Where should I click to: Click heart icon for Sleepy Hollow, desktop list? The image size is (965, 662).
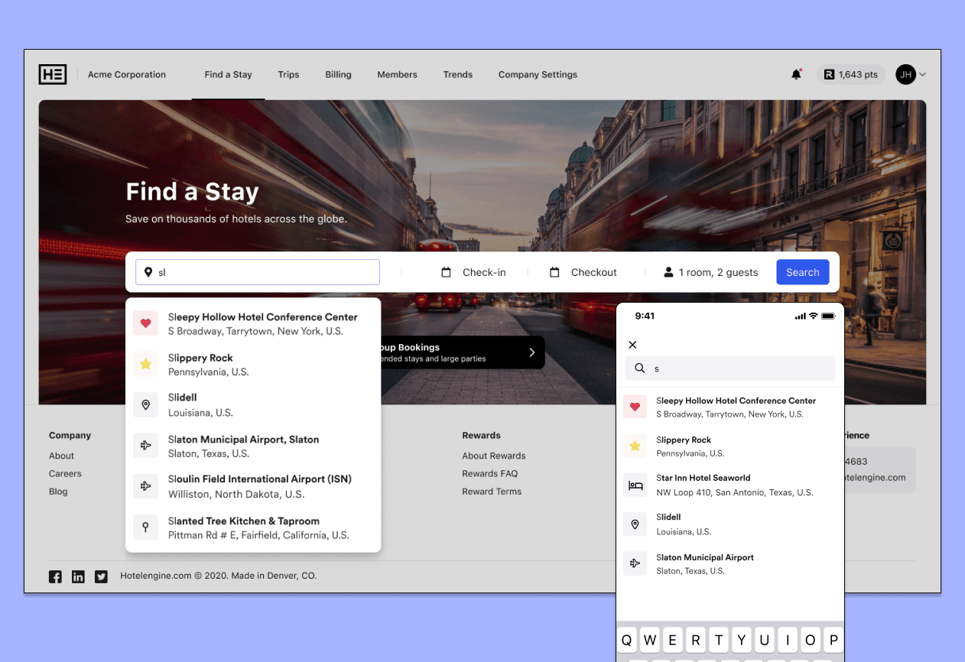pyautogui.click(x=145, y=323)
